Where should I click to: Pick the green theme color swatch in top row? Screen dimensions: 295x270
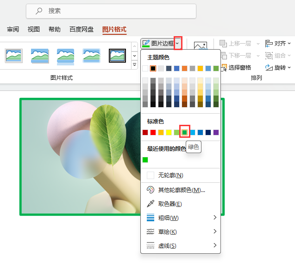[x=216, y=68]
